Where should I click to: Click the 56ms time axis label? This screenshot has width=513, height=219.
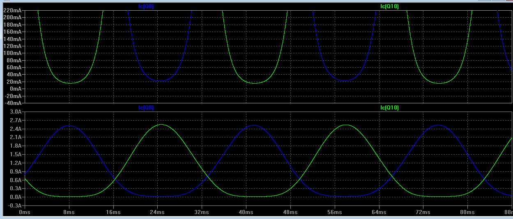click(x=335, y=212)
